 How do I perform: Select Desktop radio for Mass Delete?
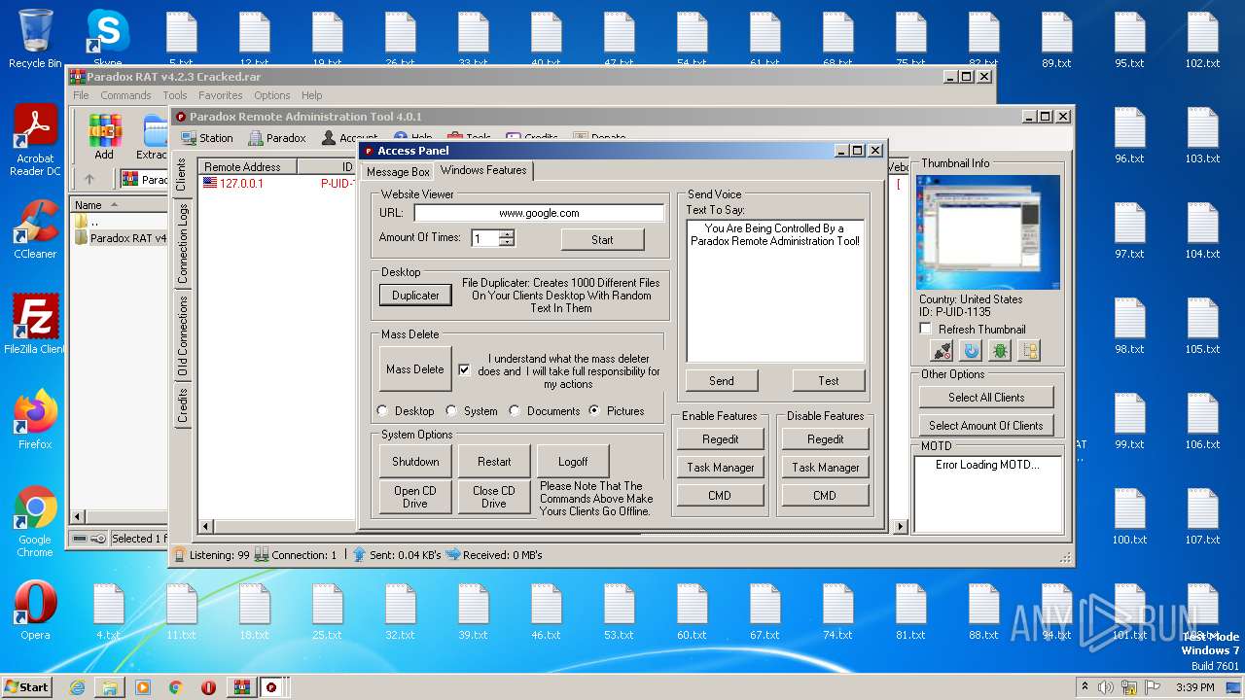click(382, 410)
